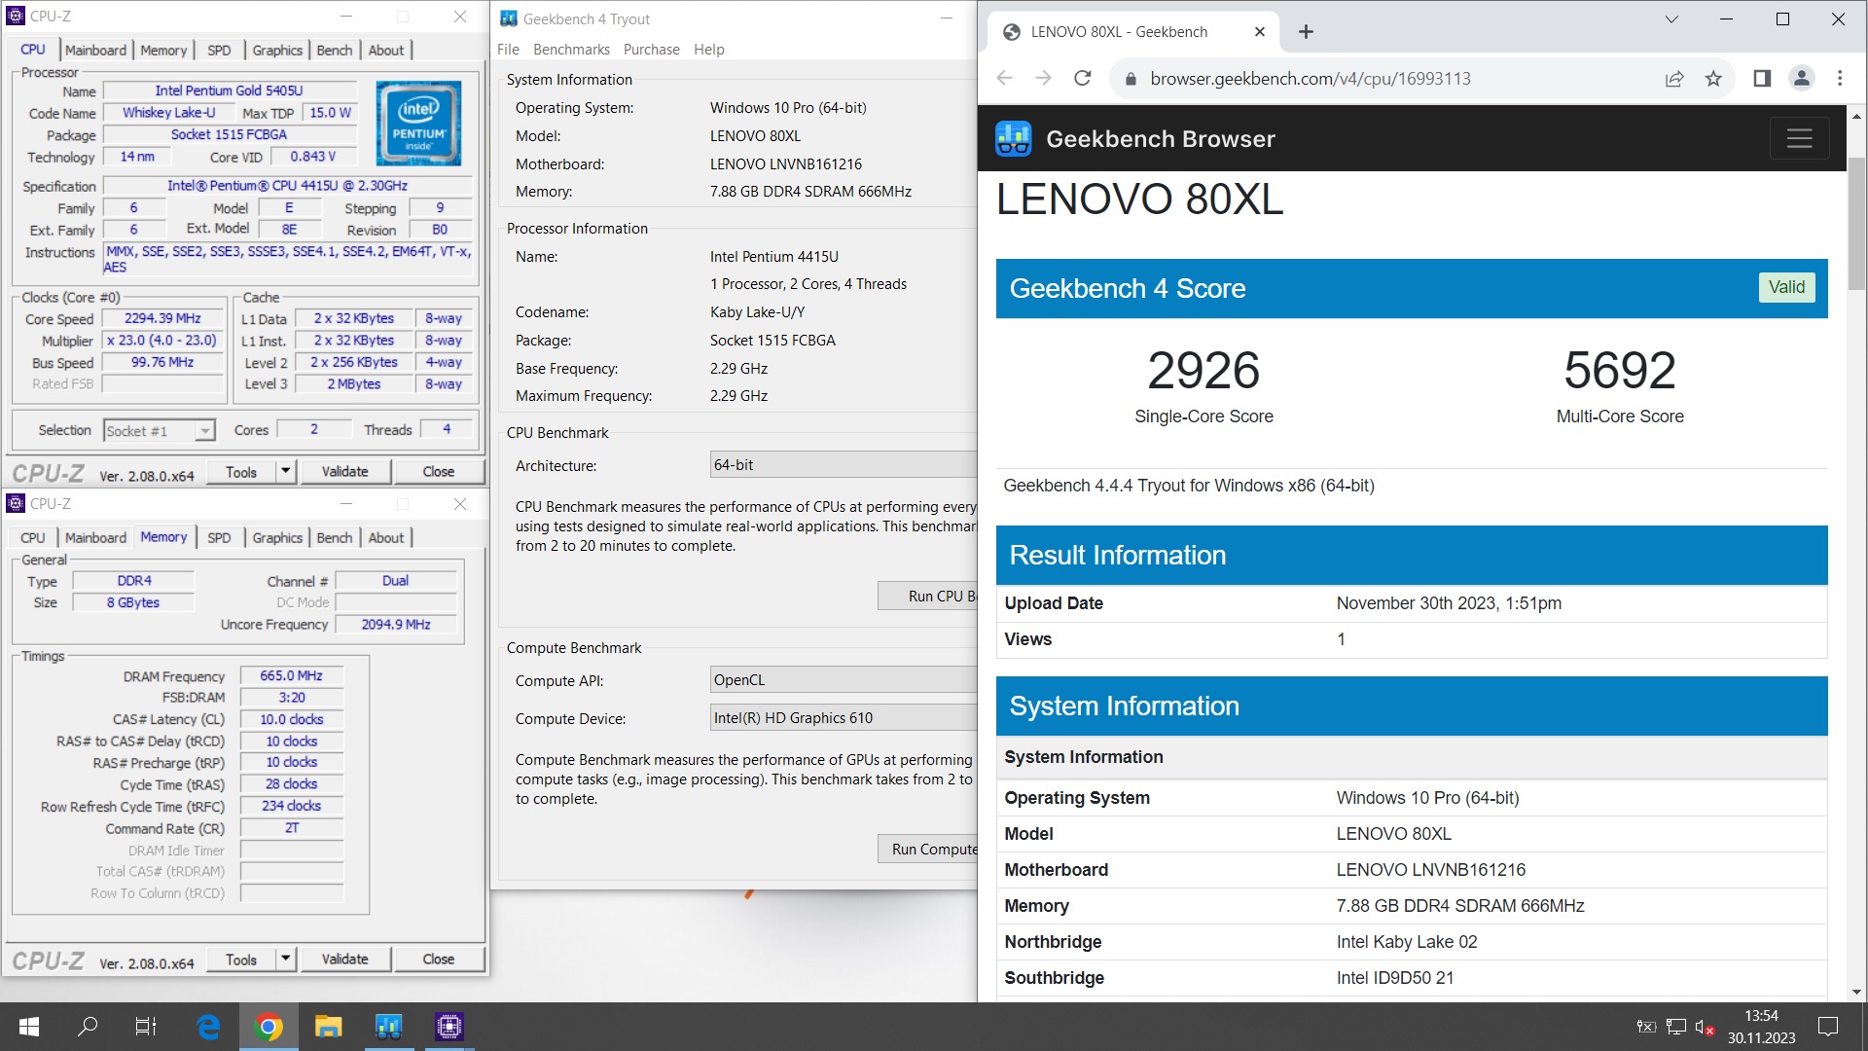1868x1051 pixels.
Task: Open Geekbench Purchase menu
Action: pyautogui.click(x=651, y=50)
